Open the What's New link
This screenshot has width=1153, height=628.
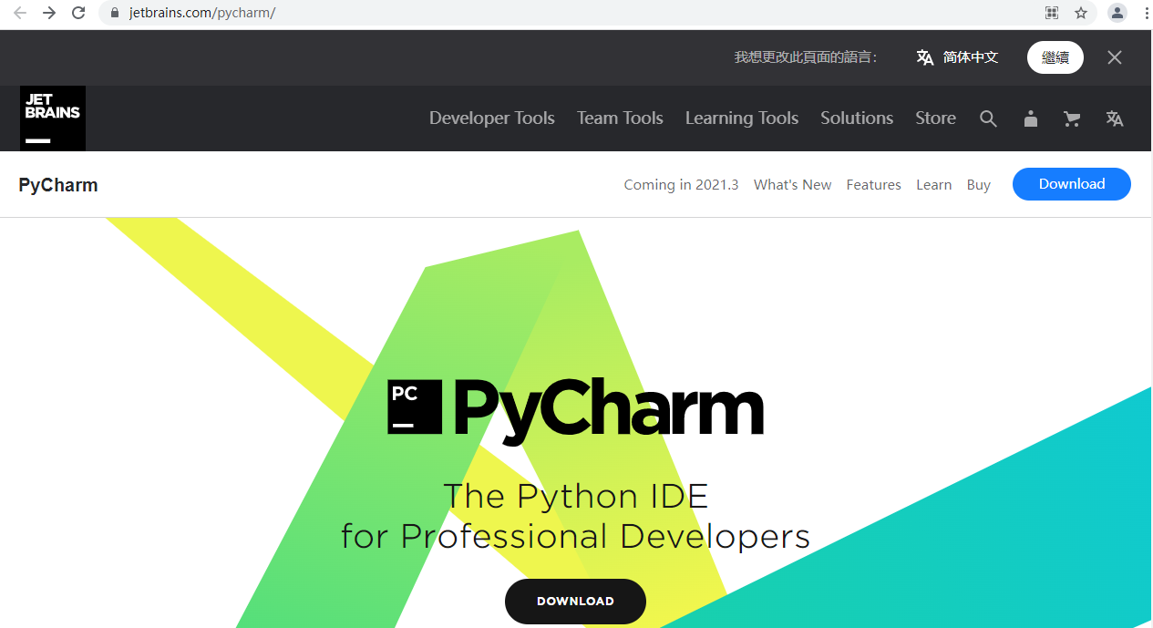coord(793,184)
